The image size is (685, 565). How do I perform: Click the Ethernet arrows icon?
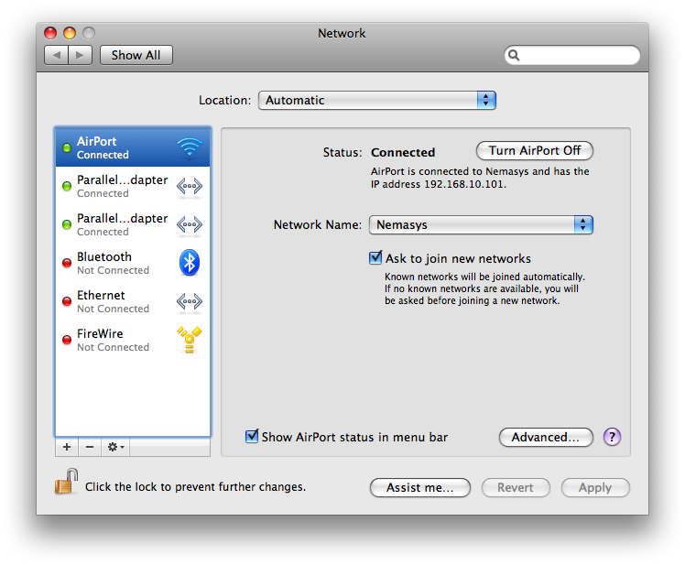(x=190, y=301)
